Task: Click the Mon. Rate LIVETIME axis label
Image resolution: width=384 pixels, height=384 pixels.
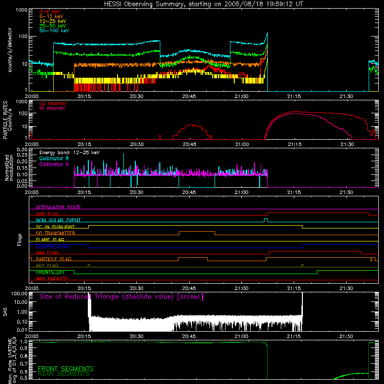Action: coord(12,360)
